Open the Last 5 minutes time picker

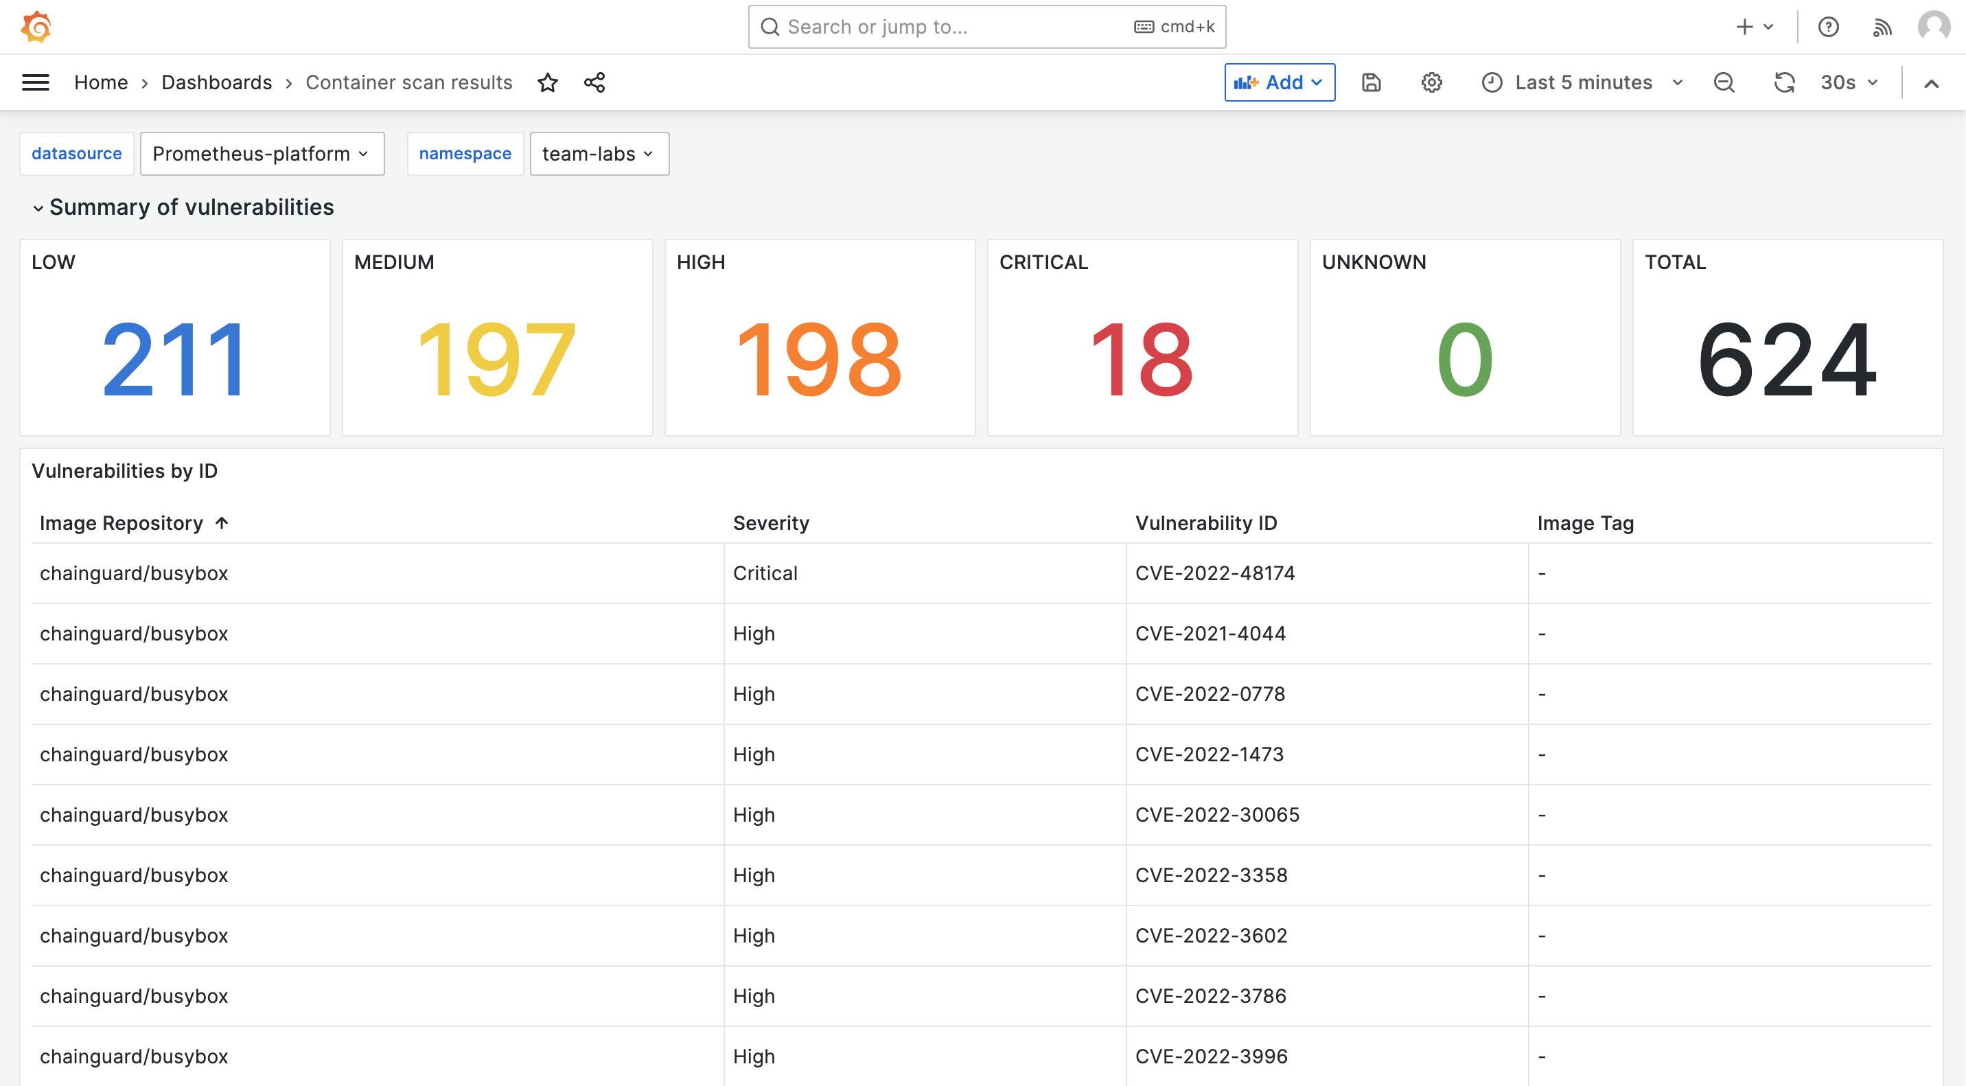[1582, 82]
